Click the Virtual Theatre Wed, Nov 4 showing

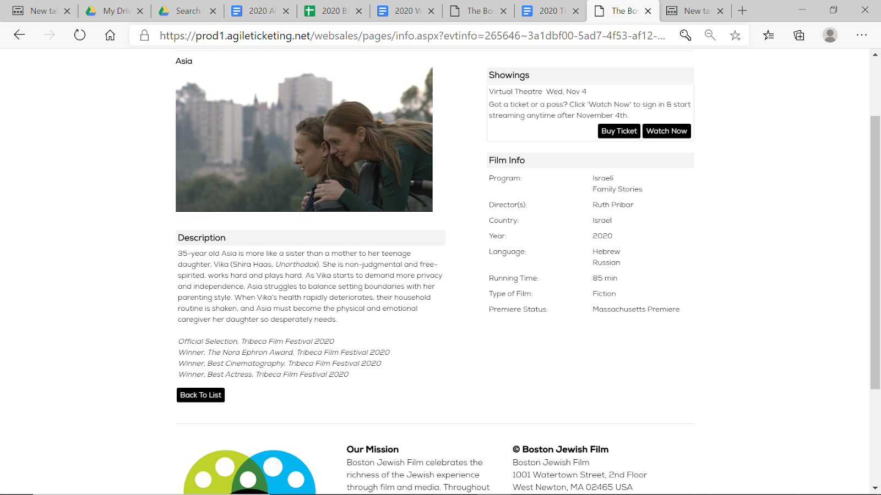point(537,92)
